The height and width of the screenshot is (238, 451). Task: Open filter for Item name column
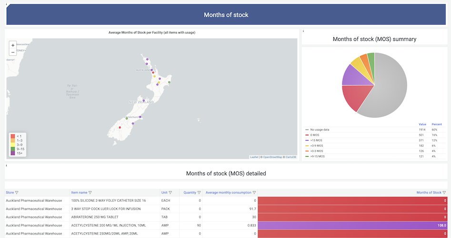[90, 193]
